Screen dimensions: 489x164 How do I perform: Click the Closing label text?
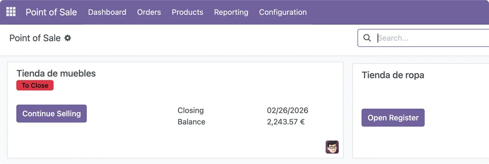tap(190, 110)
